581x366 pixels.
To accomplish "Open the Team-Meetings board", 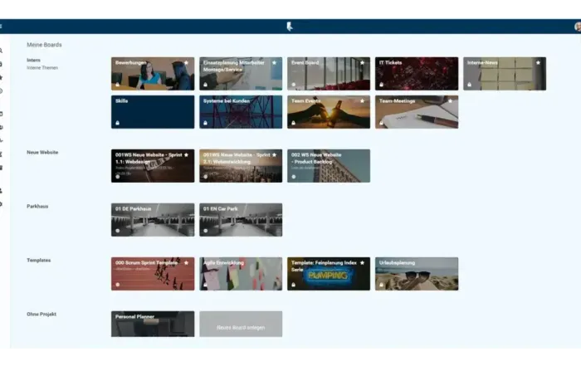I will (x=417, y=112).
